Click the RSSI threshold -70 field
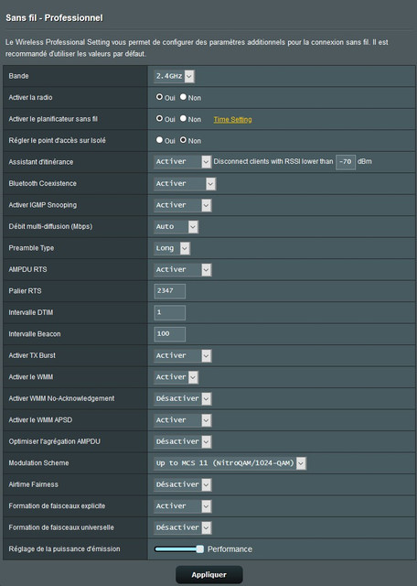Image resolution: width=417 pixels, height=586 pixels. click(346, 162)
